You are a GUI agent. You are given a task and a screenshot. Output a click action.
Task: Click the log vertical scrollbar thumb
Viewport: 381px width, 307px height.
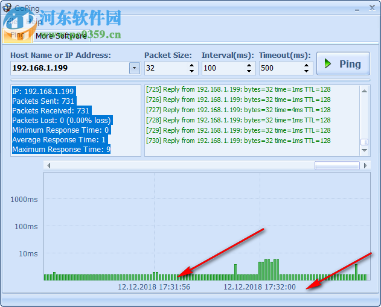tap(364, 142)
